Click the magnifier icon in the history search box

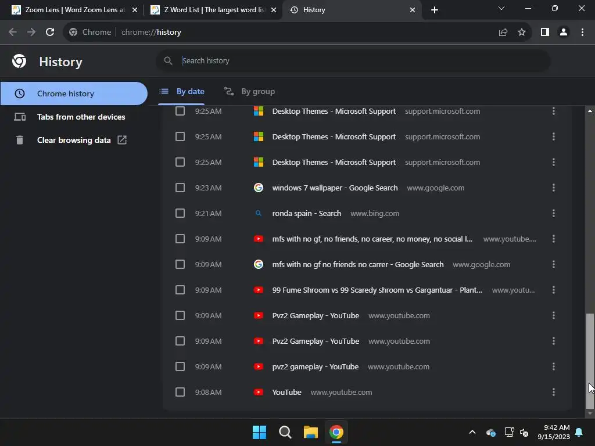click(x=168, y=60)
